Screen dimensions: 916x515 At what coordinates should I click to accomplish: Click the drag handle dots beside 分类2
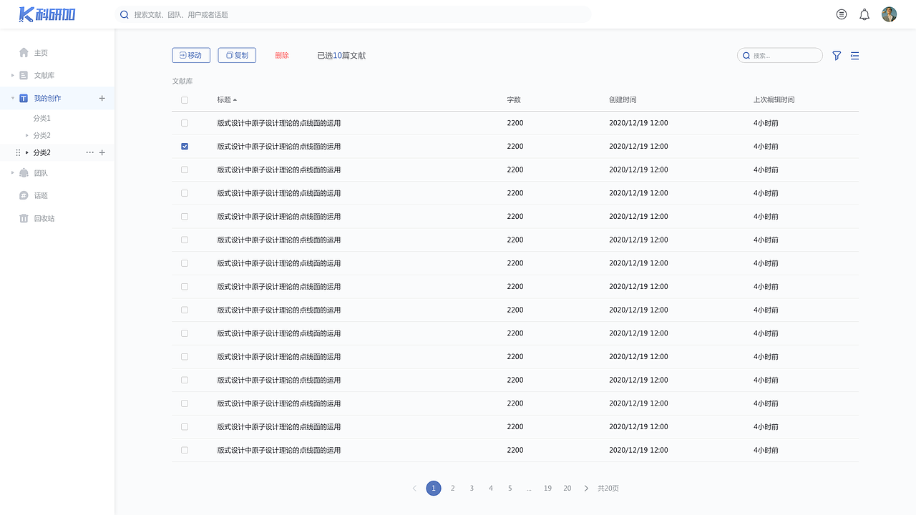[18, 152]
